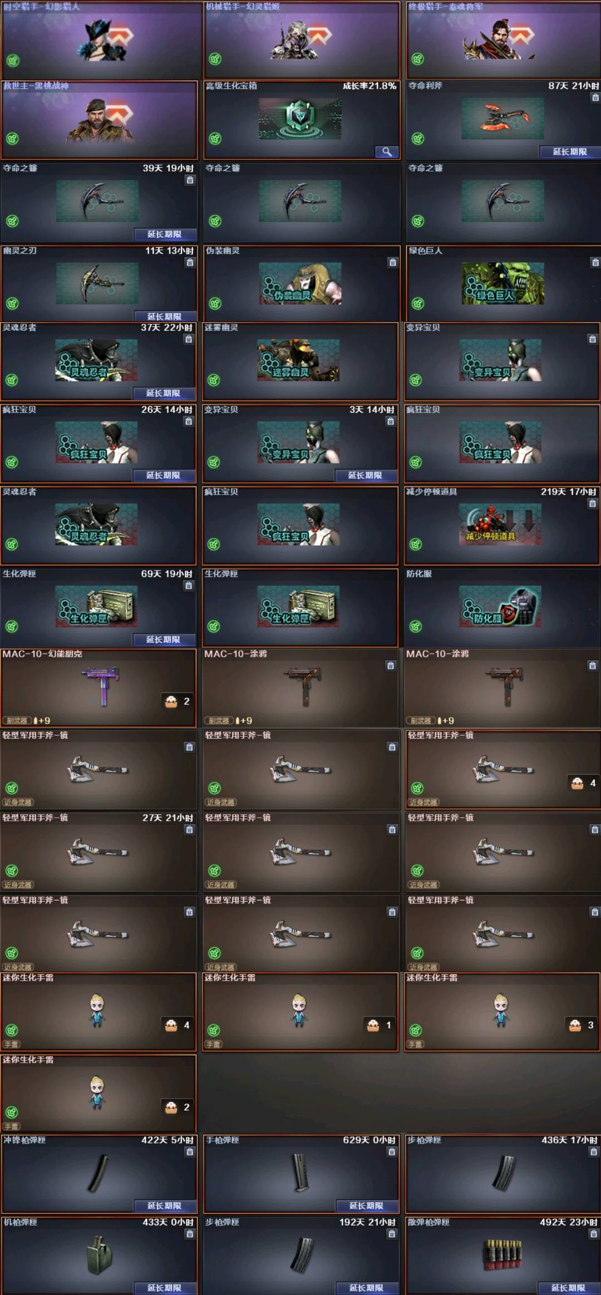Select the 救世主-黑桃战神 character card
601x1295 pixels.
tap(99, 120)
